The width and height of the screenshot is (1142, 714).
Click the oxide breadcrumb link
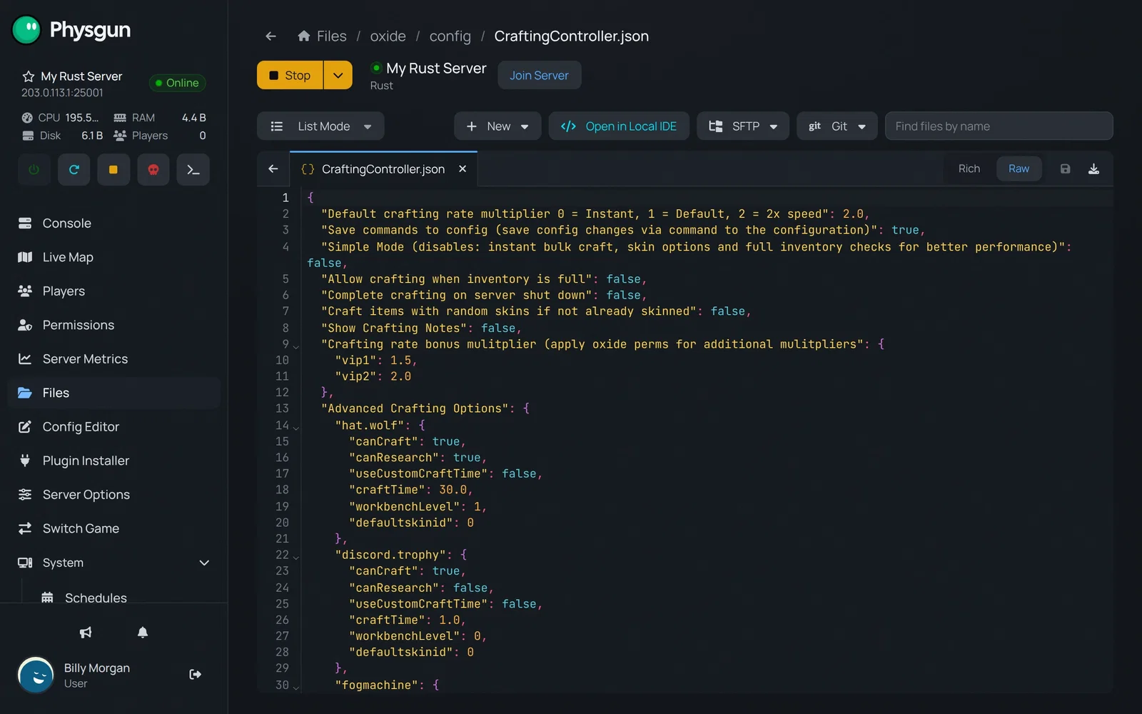coord(388,36)
